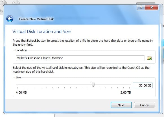Viewport: 164px width, 117px height.
Task: Click the Virtual Disk Location and Size heading
Action: 41,32
